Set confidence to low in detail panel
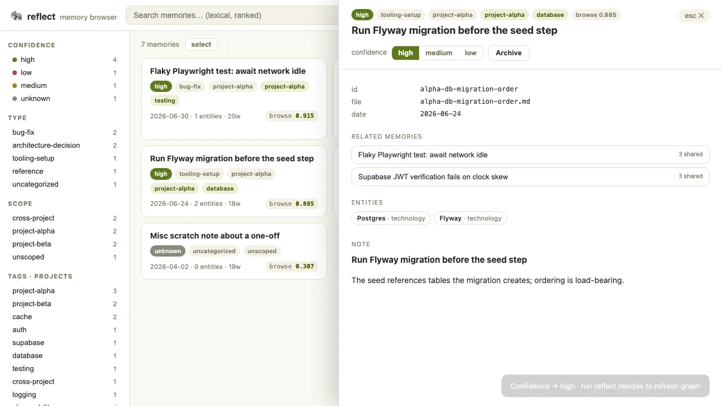The height and width of the screenshot is (406, 722). [470, 53]
